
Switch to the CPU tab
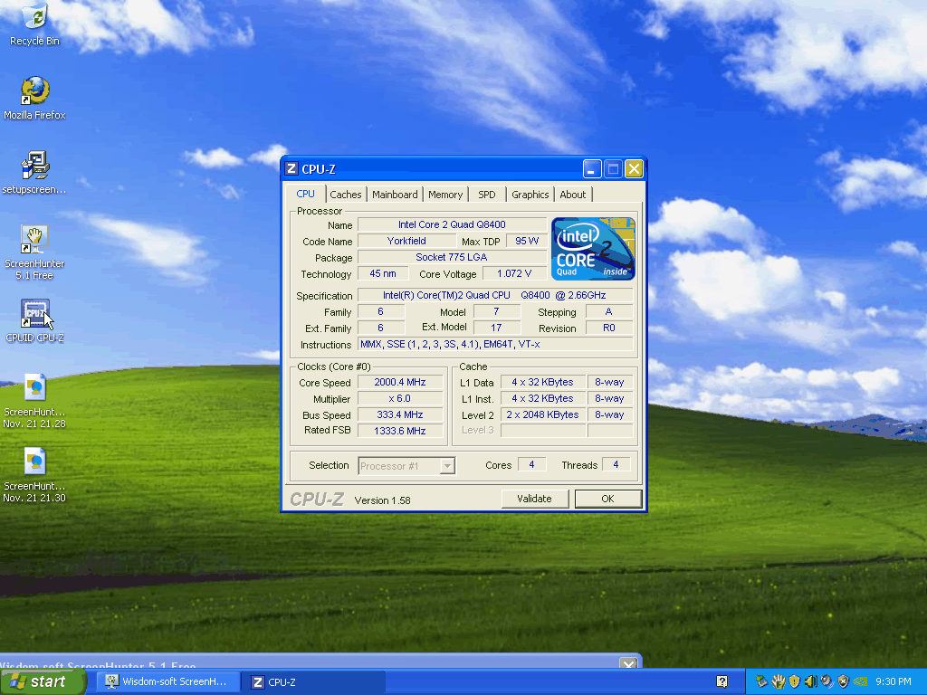(306, 194)
